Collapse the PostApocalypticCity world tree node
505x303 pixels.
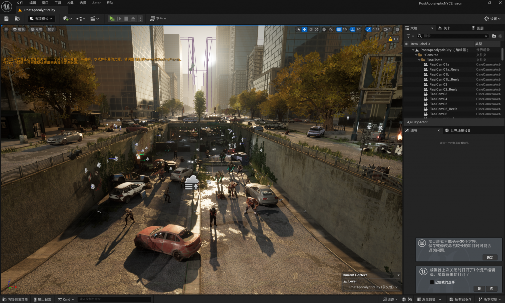(413, 50)
